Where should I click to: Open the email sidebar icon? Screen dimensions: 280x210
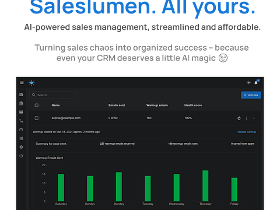tap(21, 112)
